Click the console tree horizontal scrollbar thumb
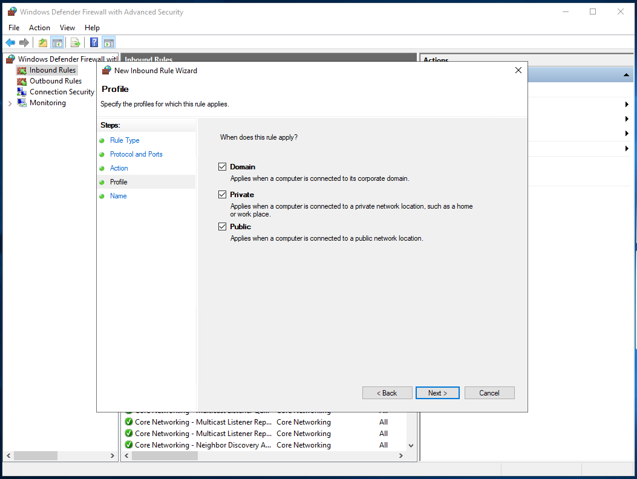The image size is (637, 479). click(x=36, y=456)
